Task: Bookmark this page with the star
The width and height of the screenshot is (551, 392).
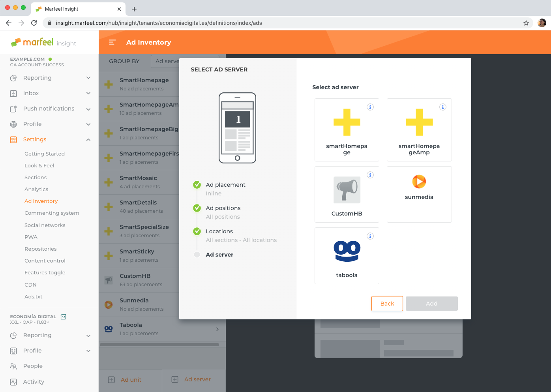Action: tap(526, 23)
